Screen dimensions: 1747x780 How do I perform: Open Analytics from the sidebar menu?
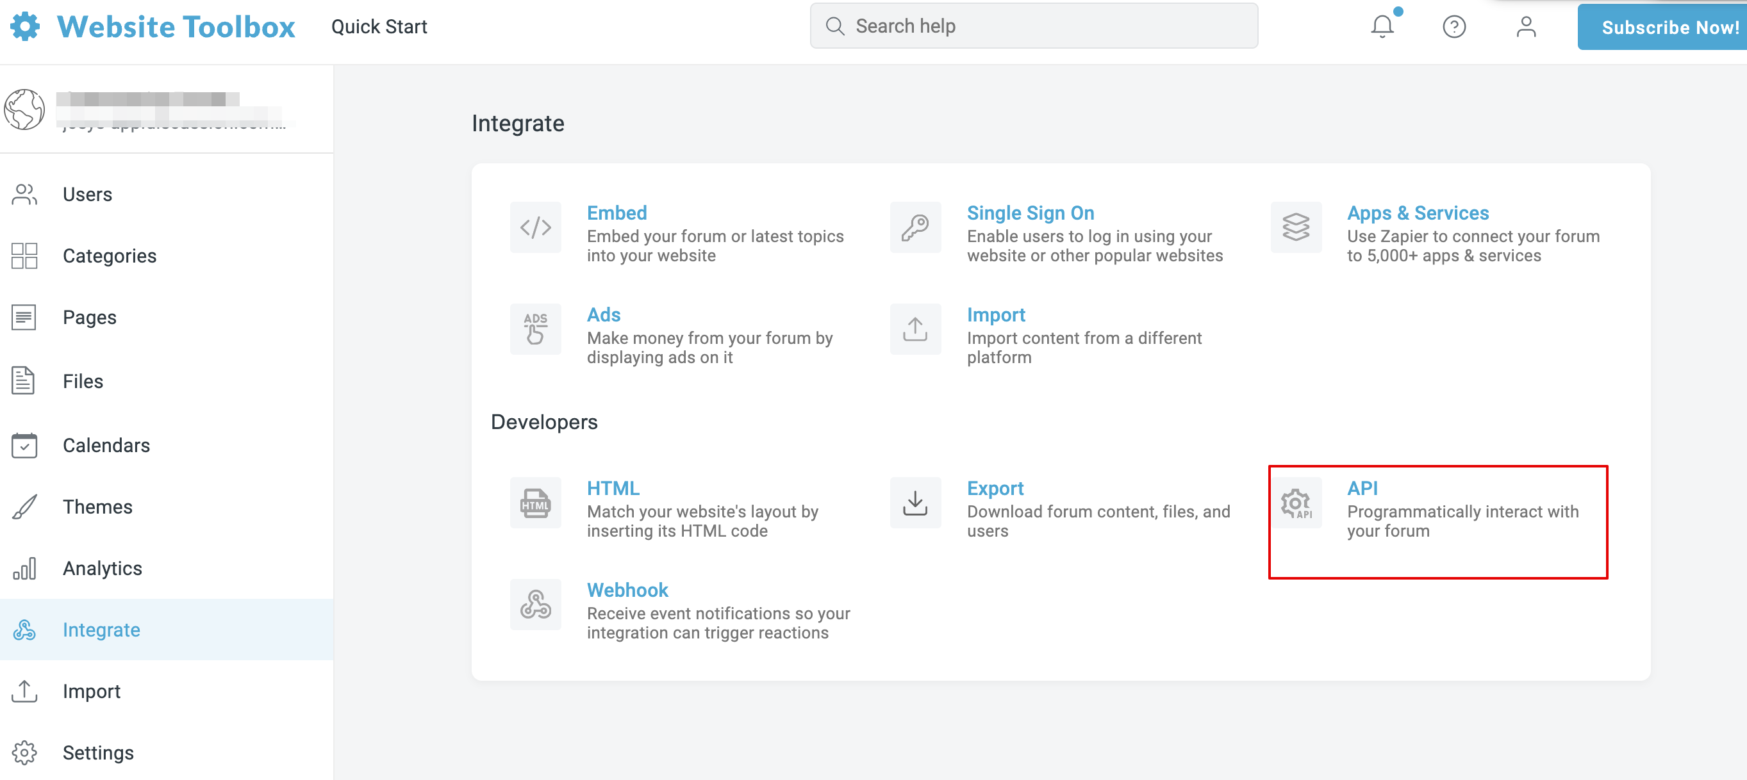pyautogui.click(x=102, y=569)
